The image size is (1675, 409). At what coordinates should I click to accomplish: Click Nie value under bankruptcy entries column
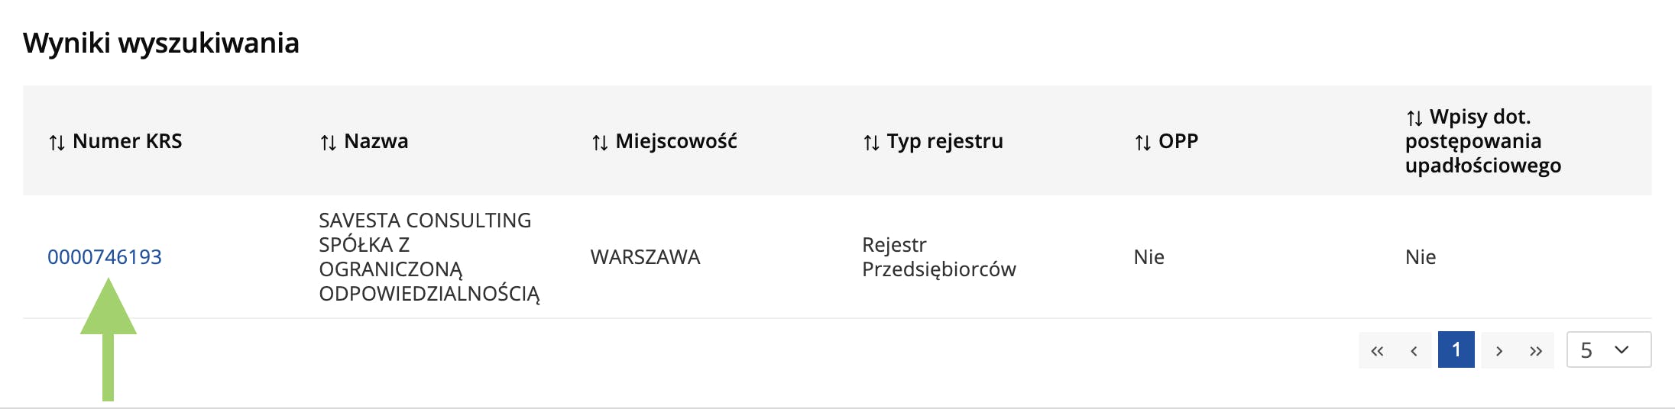pos(1420,257)
